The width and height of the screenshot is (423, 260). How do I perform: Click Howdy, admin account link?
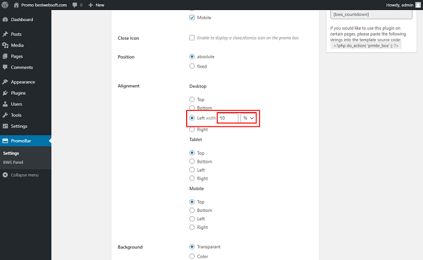coord(400,5)
